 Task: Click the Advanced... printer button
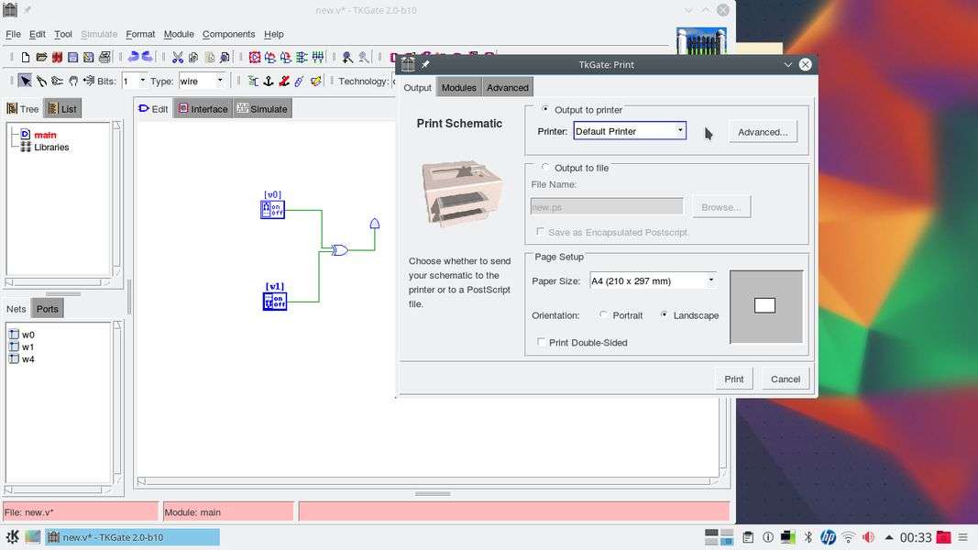coord(763,132)
